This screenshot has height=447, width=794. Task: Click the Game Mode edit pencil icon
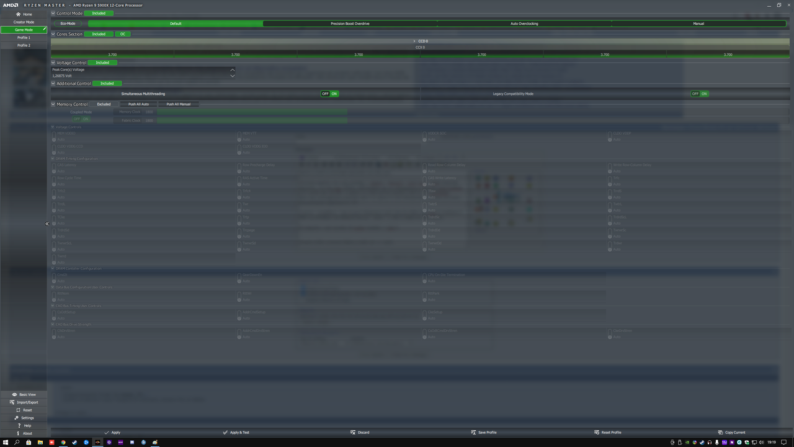pyautogui.click(x=45, y=29)
